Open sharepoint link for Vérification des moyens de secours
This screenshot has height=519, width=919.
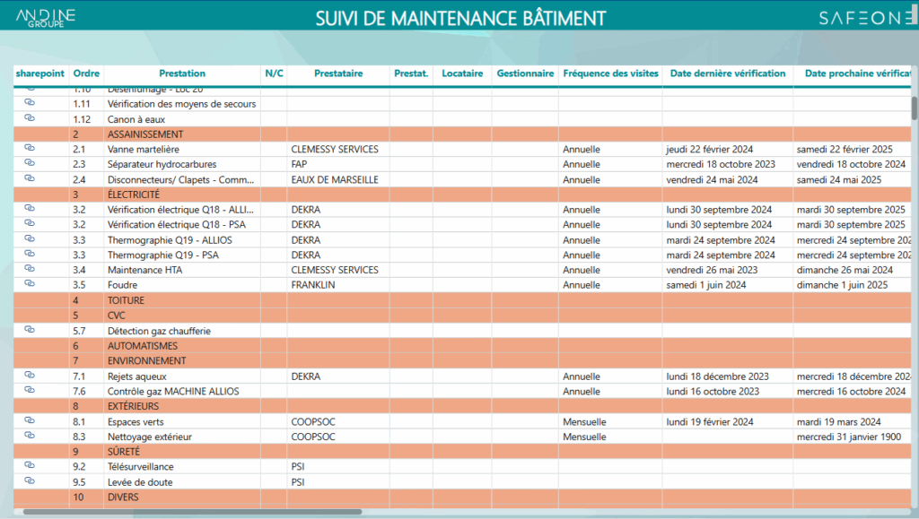[x=30, y=102]
